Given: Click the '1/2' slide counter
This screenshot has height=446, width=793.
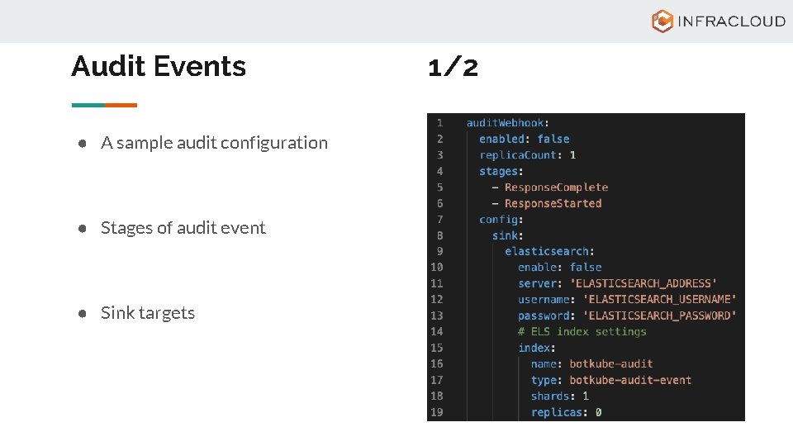Looking at the screenshot, I should 453,67.
